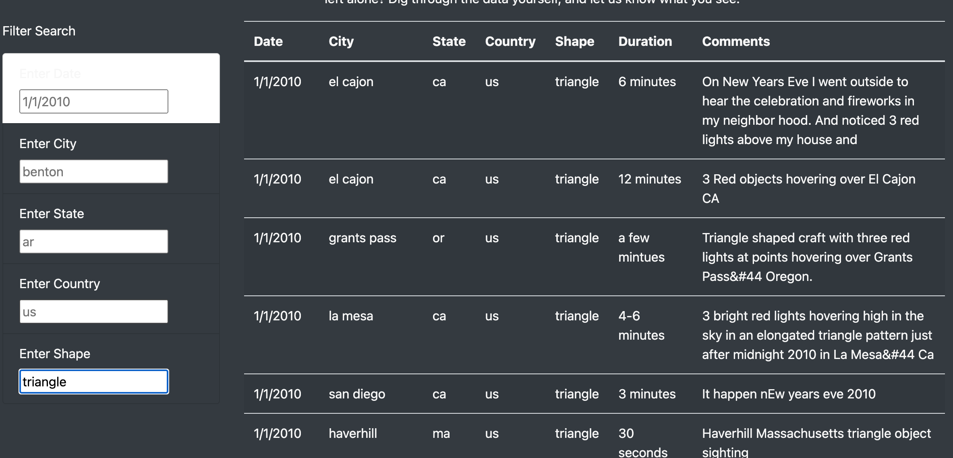Viewport: 953px width, 458px height.
Task: Click the Enter Date input field
Action: coord(93,101)
